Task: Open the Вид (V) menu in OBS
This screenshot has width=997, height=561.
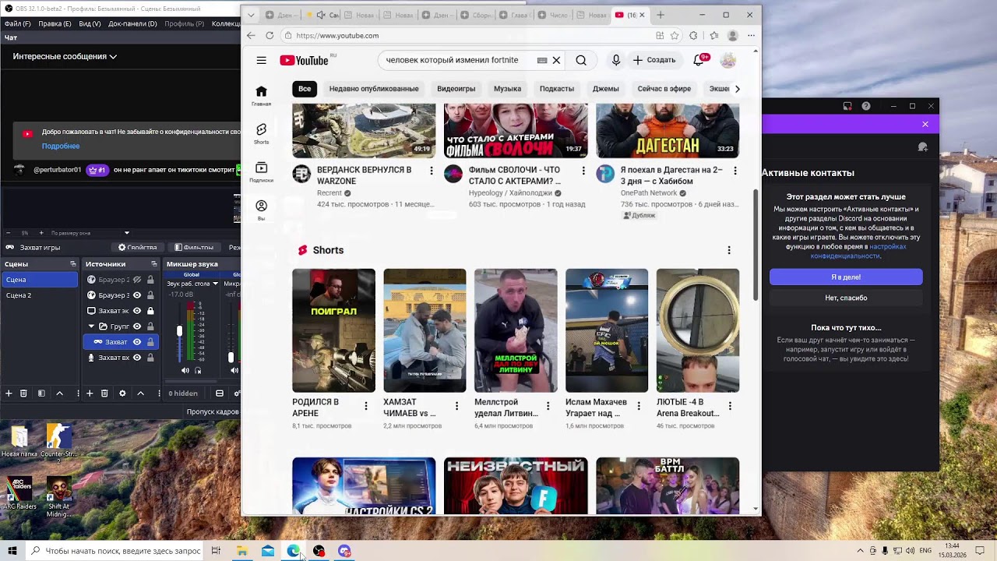Action: (x=90, y=23)
